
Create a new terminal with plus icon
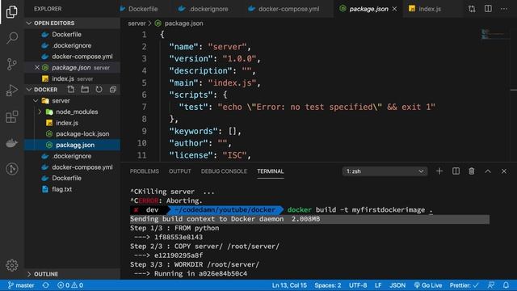tap(439, 171)
